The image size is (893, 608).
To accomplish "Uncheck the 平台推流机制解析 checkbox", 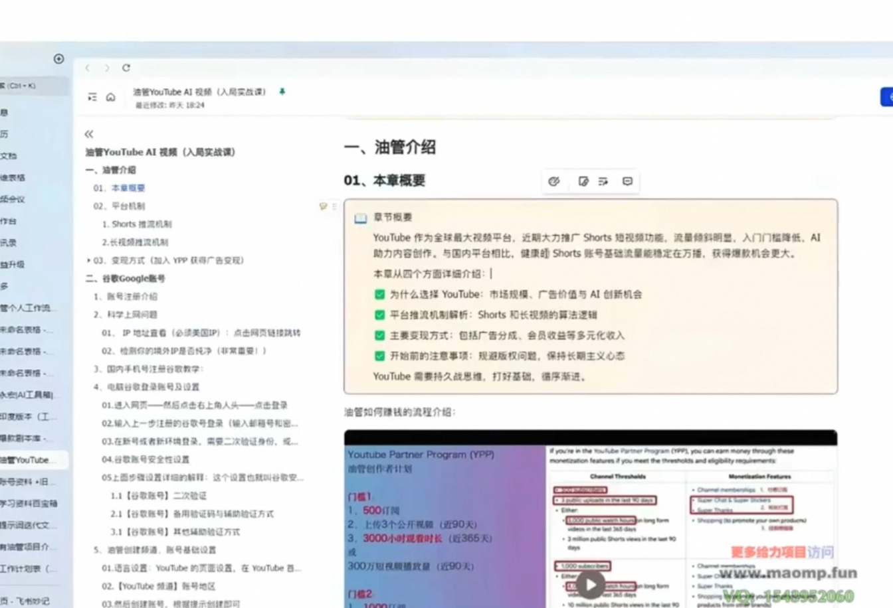I will 379,315.
